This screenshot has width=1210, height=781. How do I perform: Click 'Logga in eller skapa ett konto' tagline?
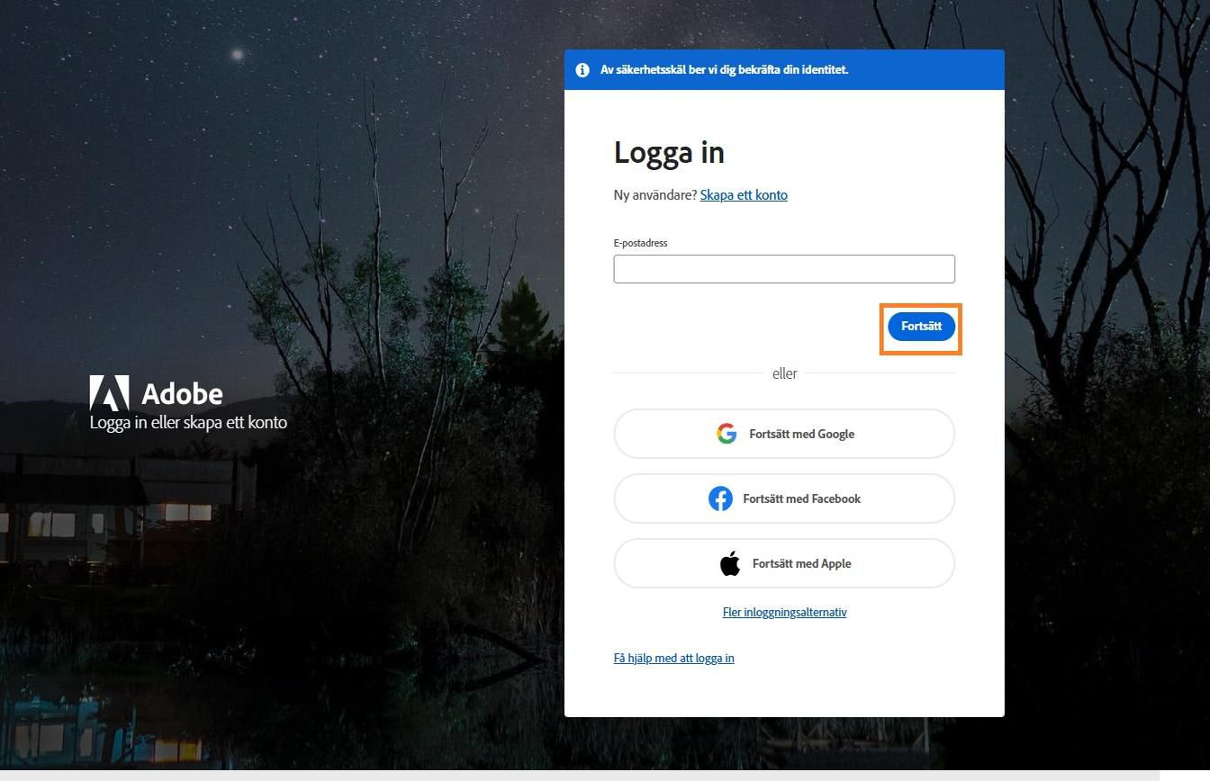click(188, 423)
